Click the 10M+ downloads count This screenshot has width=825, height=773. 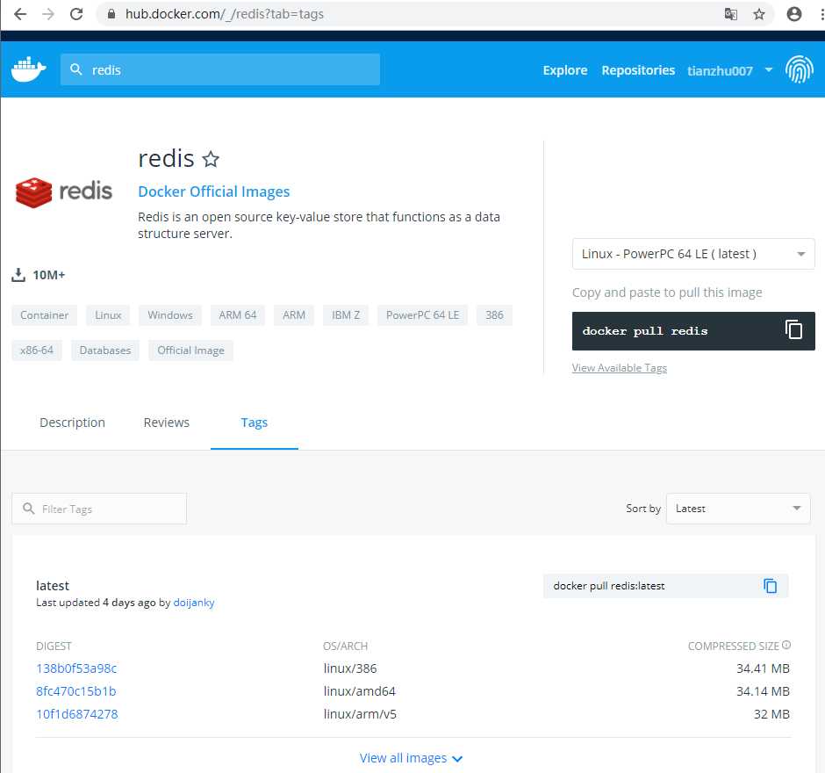(x=49, y=275)
